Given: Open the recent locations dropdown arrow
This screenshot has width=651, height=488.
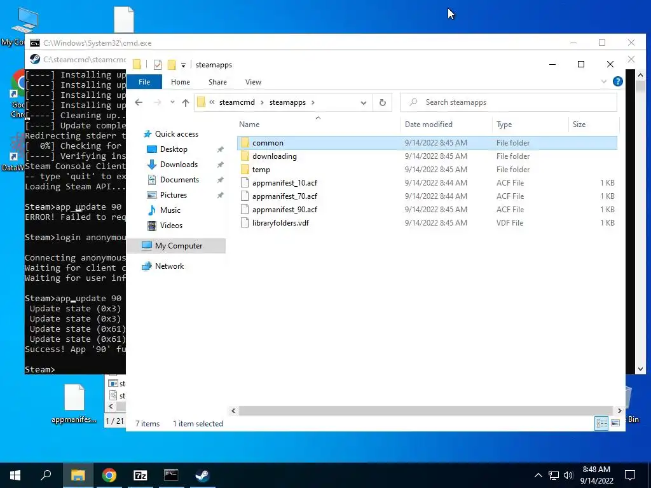Looking at the screenshot, I should [x=172, y=102].
